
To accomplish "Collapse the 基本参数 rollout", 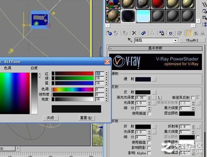I will (x=155, y=48).
